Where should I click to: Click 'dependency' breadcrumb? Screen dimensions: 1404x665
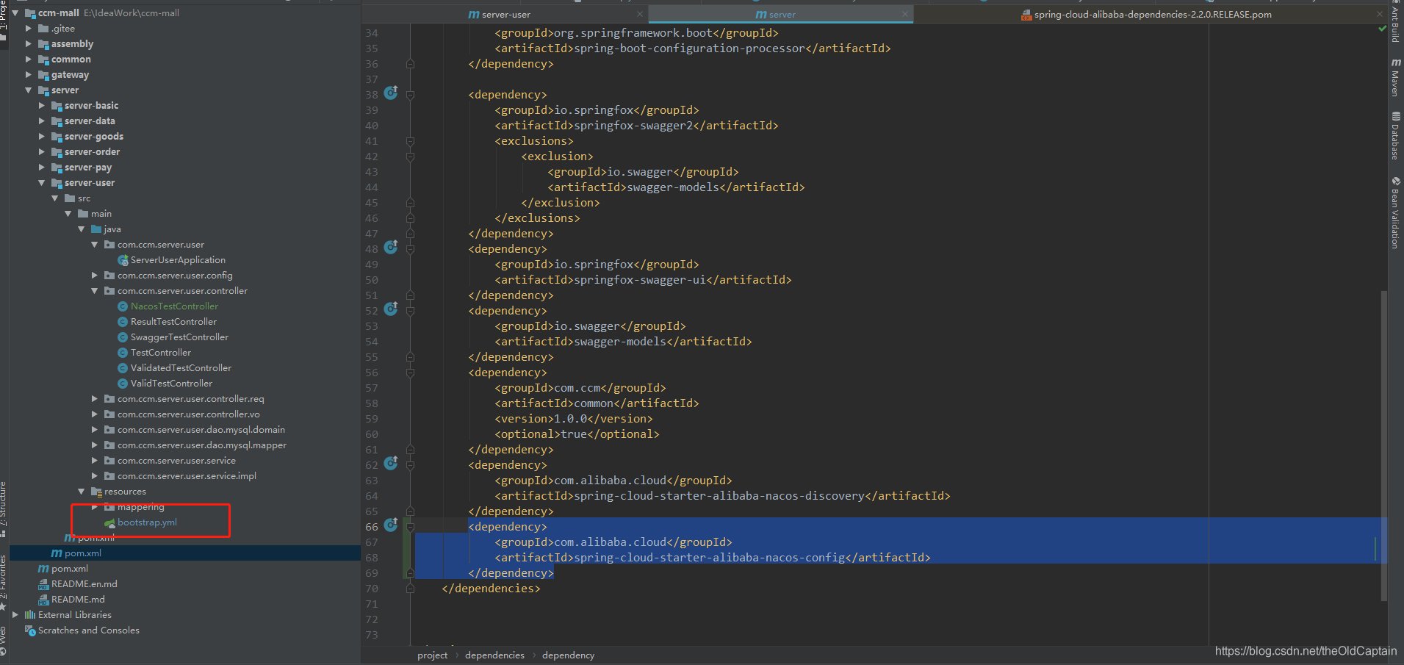(568, 655)
